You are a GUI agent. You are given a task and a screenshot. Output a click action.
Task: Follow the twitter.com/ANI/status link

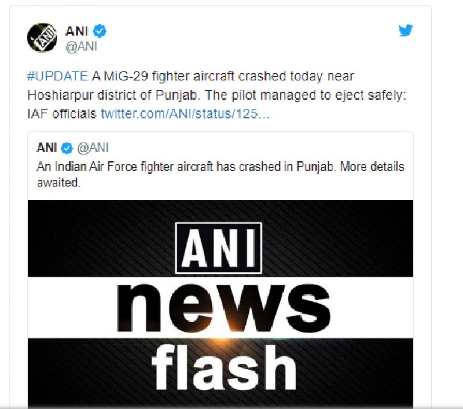pyautogui.click(x=185, y=113)
